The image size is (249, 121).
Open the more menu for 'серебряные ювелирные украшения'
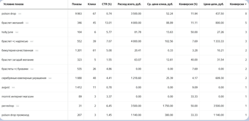point(50,78)
